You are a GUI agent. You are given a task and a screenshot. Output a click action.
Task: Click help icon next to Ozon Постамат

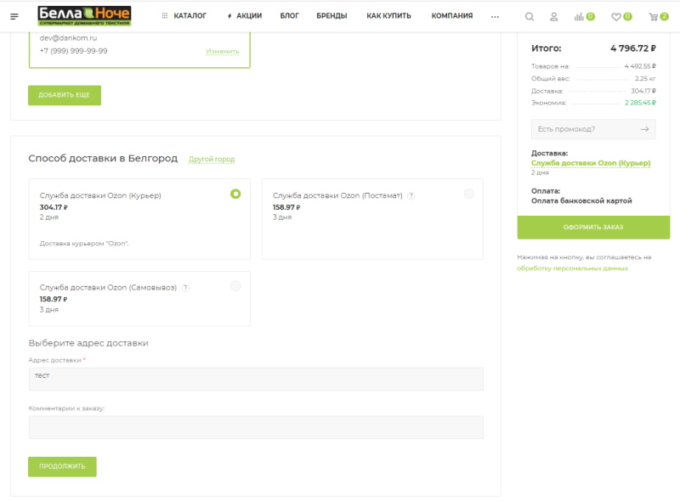pyautogui.click(x=411, y=195)
